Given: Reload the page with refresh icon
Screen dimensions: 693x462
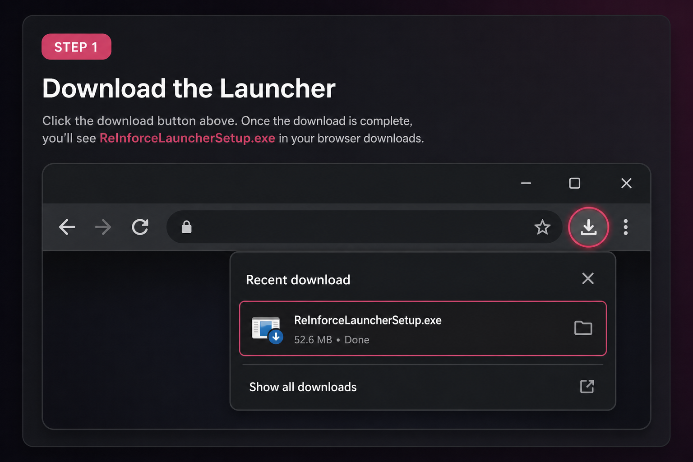Looking at the screenshot, I should pyautogui.click(x=140, y=227).
